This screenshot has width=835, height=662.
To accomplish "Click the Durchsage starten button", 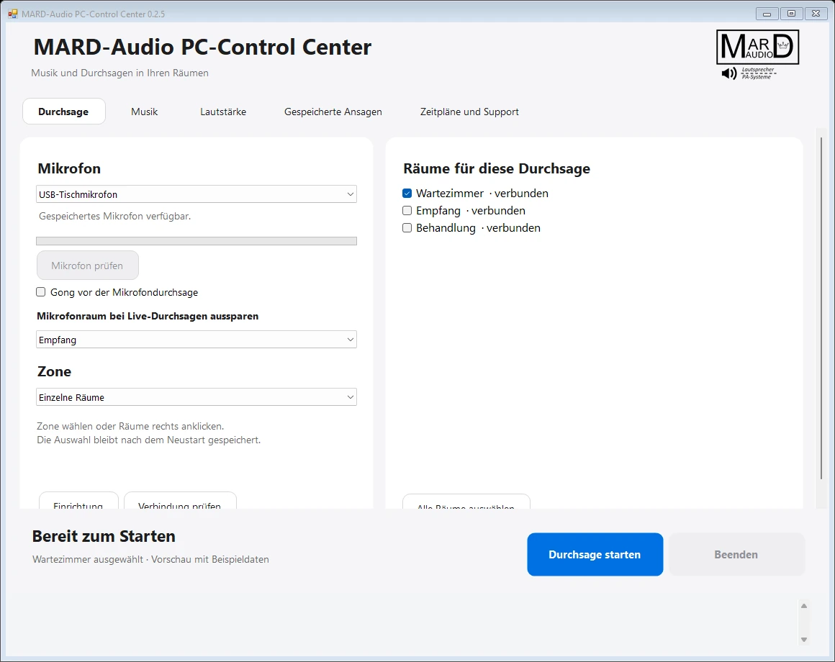I will 595,555.
